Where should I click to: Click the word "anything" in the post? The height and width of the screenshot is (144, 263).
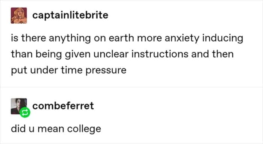[x=70, y=38]
